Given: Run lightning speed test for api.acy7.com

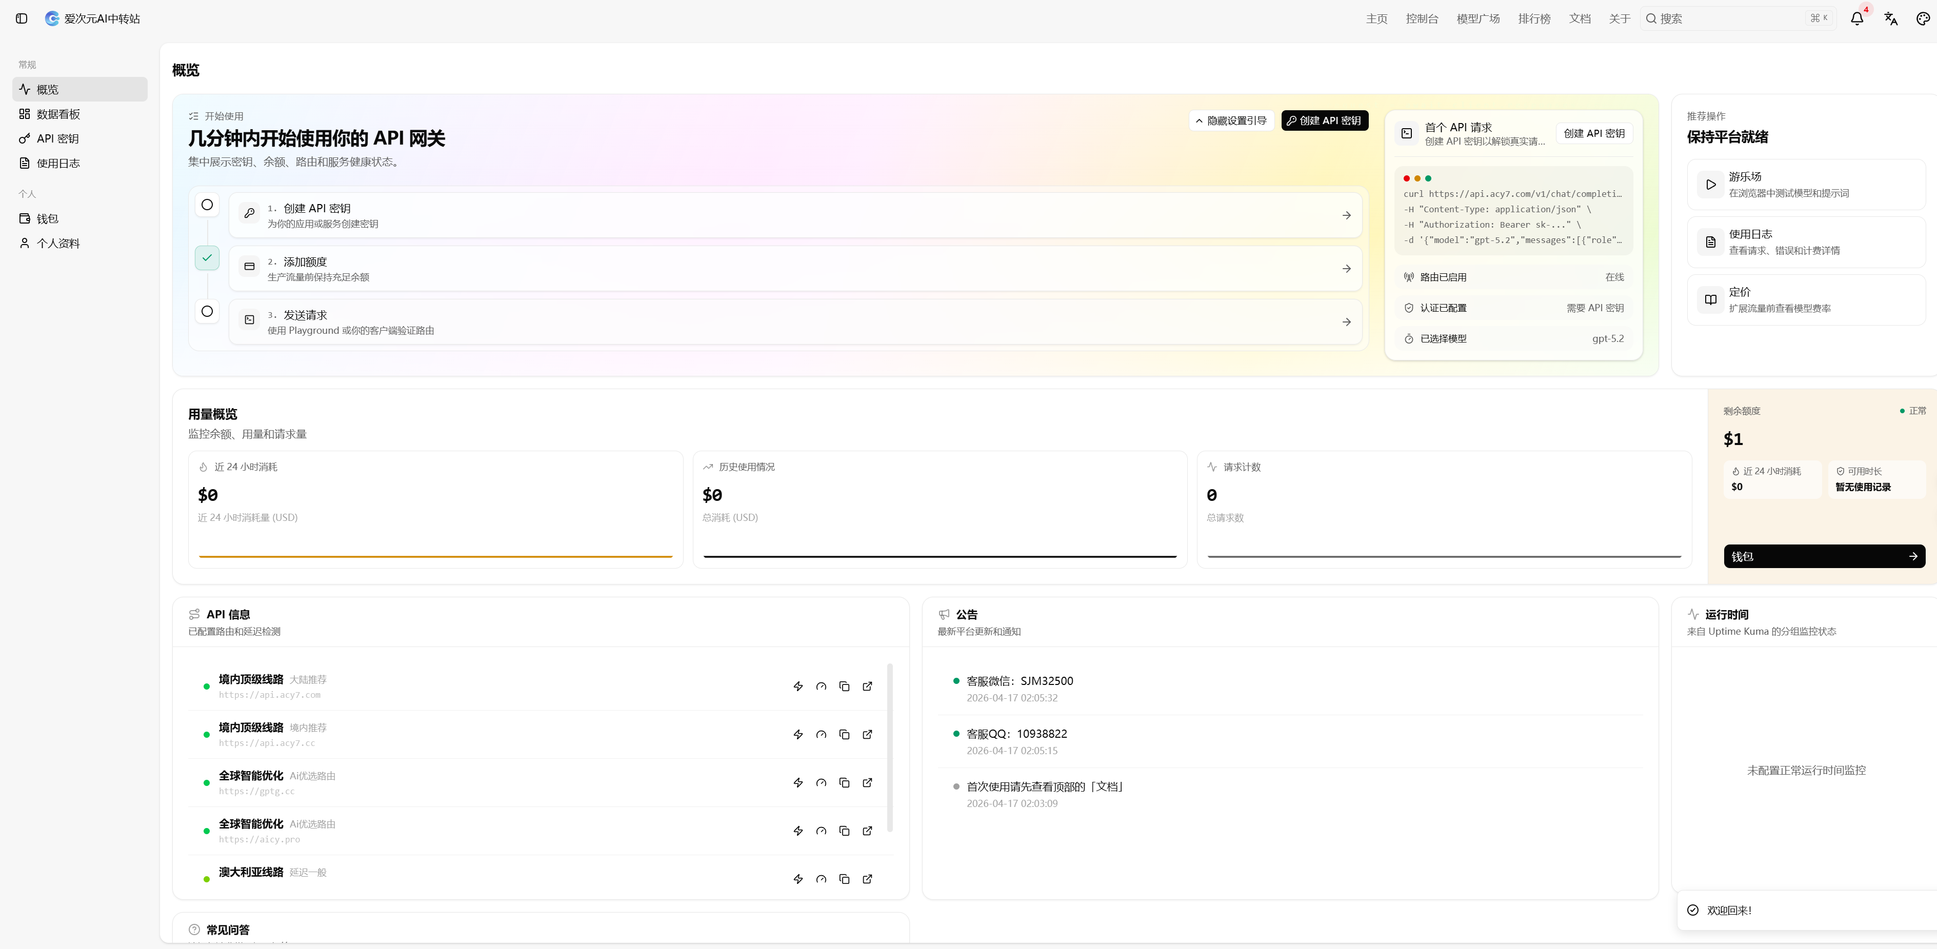Looking at the screenshot, I should [x=798, y=686].
